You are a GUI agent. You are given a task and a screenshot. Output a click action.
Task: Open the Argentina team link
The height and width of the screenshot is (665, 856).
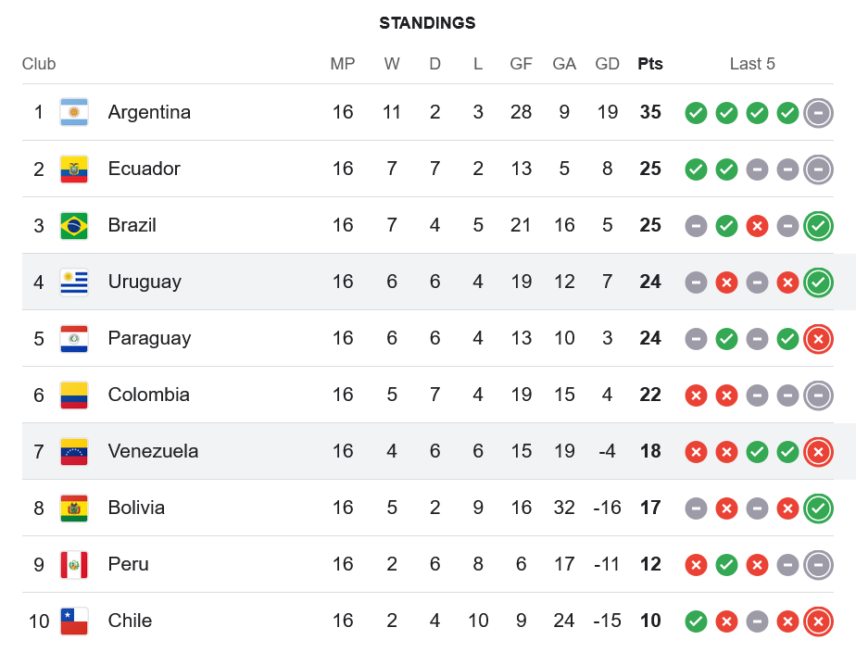(x=149, y=112)
